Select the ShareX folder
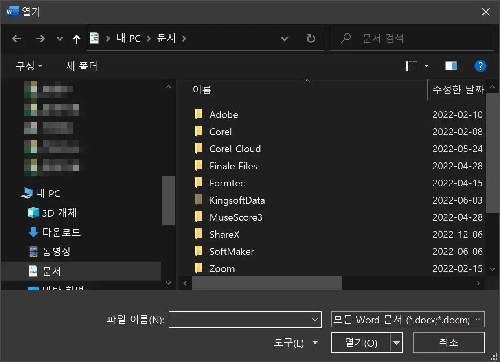Screen dimensions: 500x362 pyautogui.click(x=224, y=235)
